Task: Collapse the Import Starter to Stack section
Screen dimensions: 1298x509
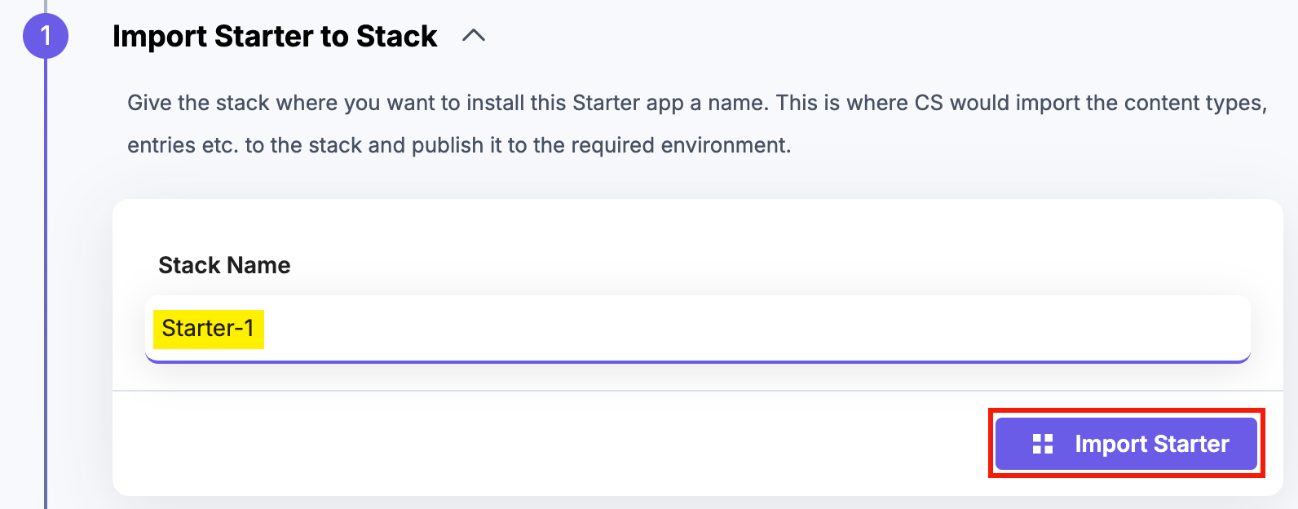Action: [x=474, y=36]
